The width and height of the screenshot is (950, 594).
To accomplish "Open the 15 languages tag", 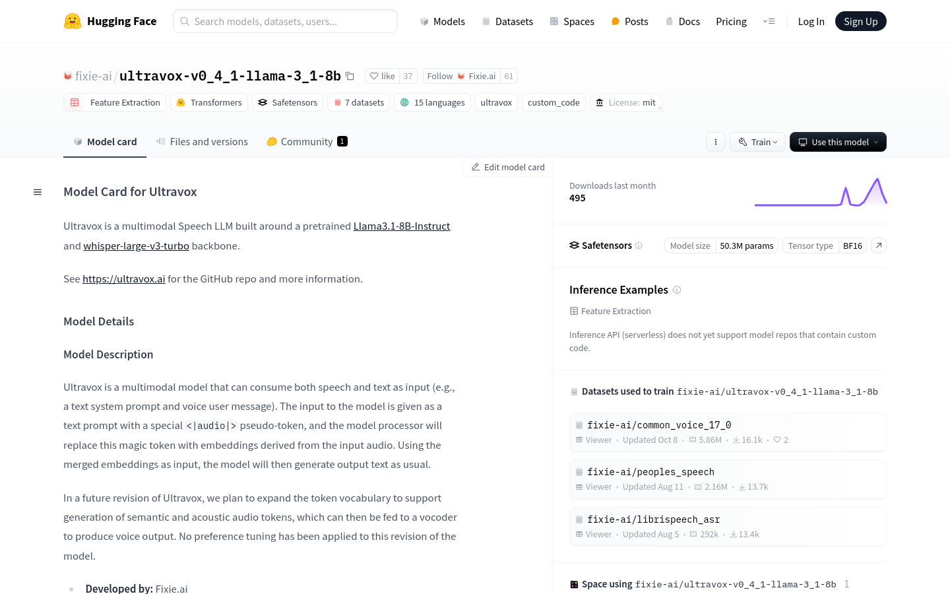I will (x=432, y=102).
